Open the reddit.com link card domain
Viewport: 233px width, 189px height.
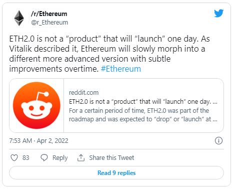click(83, 93)
